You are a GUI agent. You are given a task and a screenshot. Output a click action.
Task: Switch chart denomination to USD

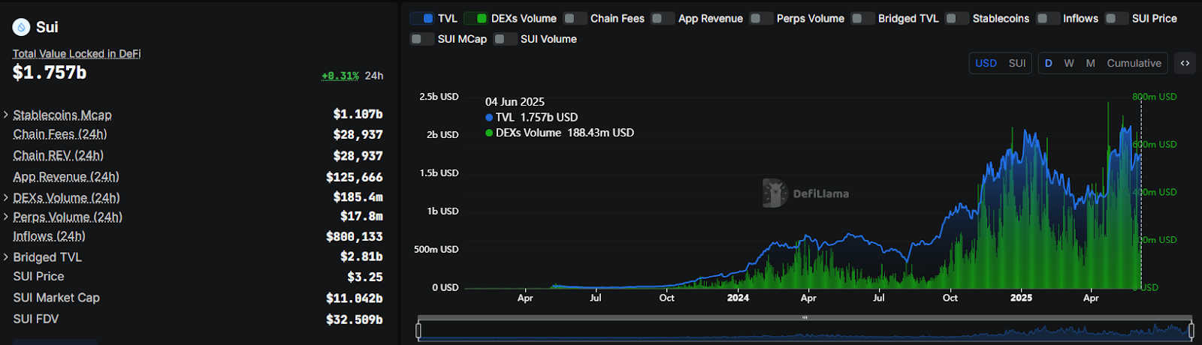coord(986,63)
